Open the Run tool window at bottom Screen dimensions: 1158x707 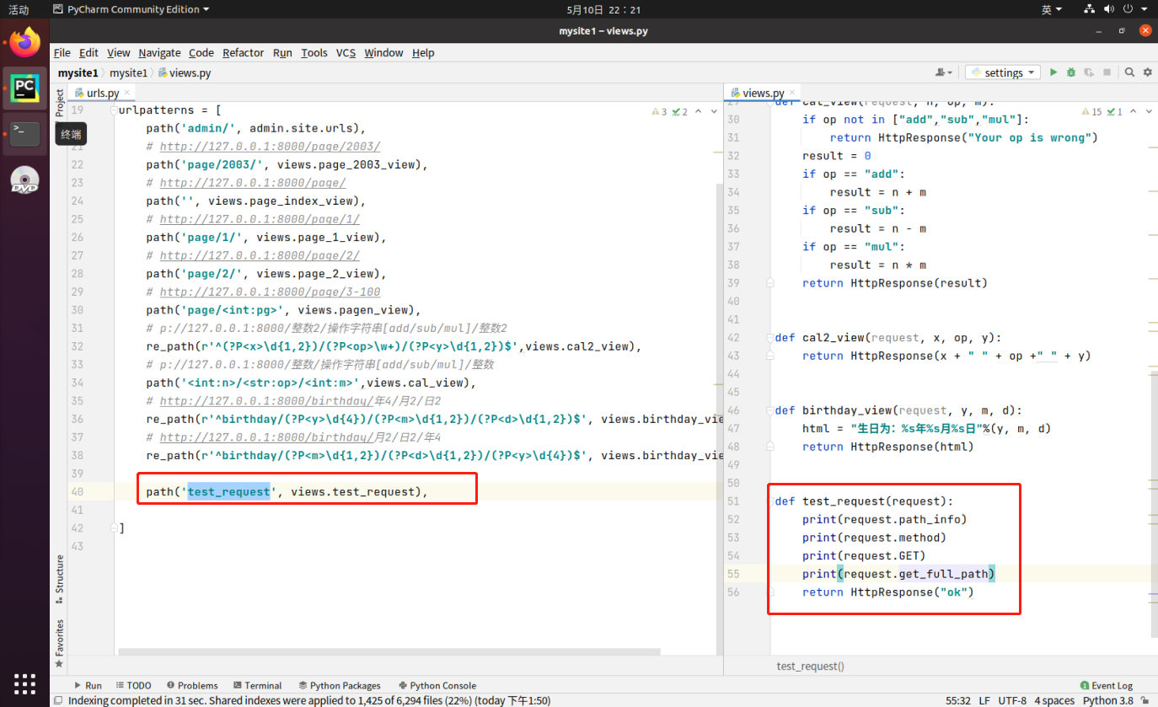[88, 685]
